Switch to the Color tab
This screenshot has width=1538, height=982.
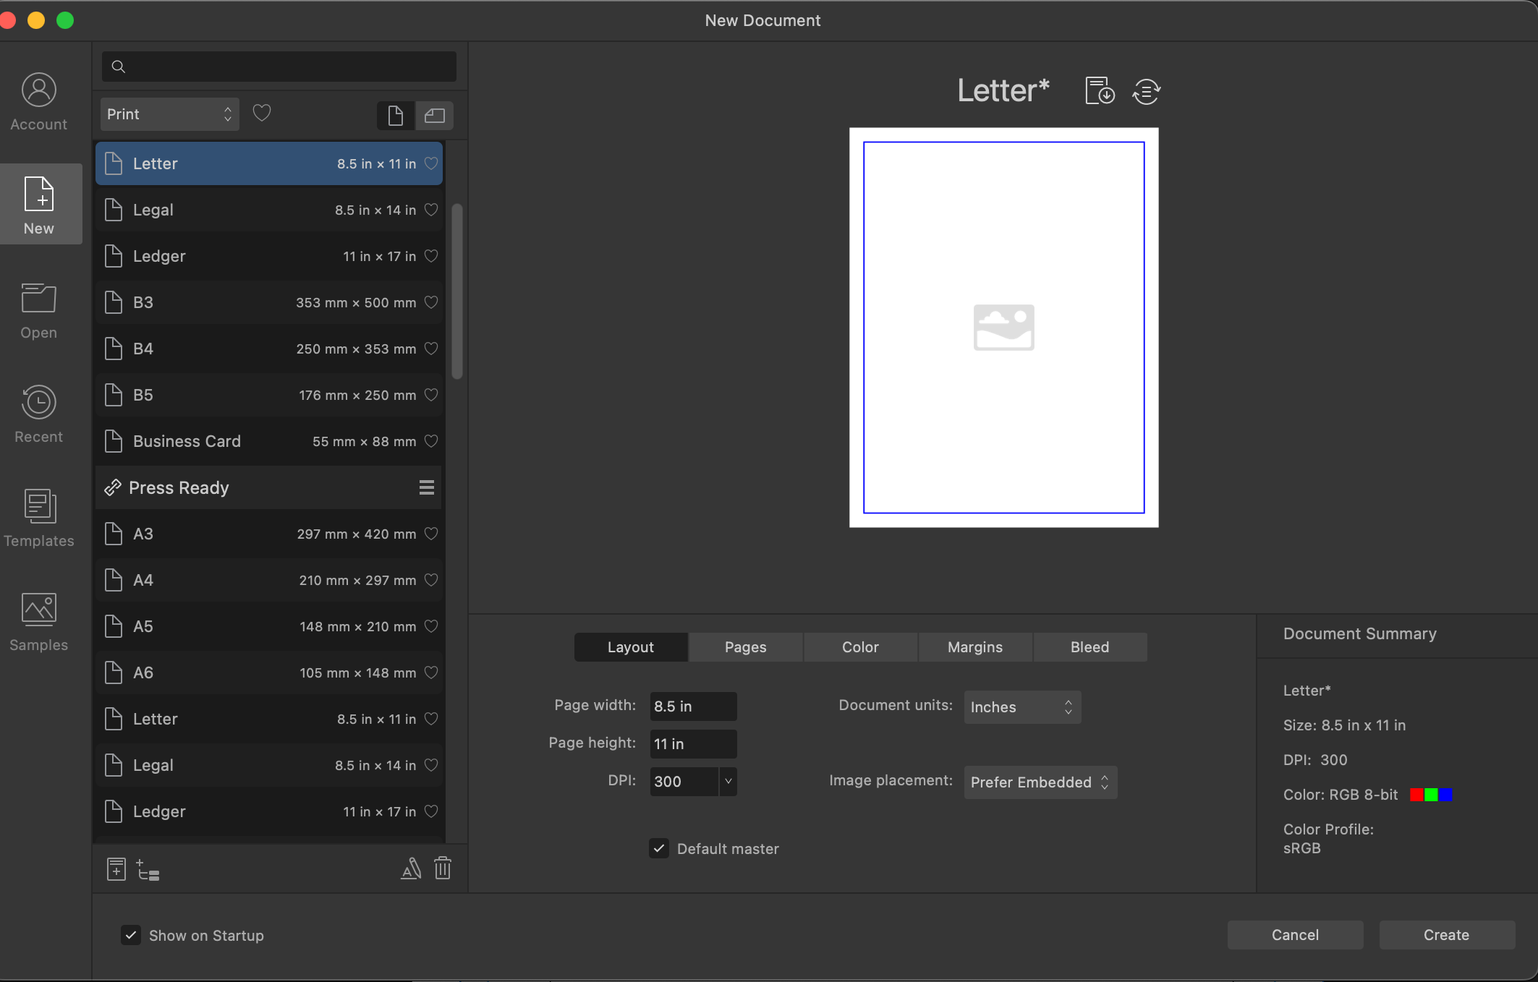861,647
